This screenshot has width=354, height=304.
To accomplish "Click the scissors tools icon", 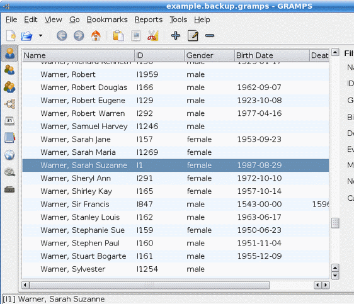I will 153,35.
